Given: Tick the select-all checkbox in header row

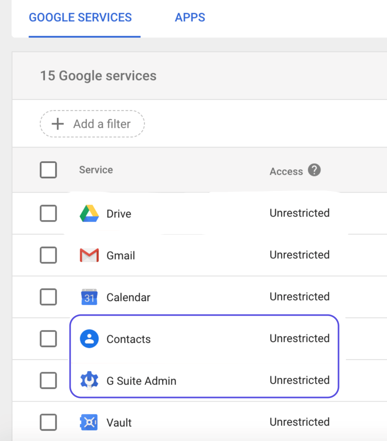Looking at the screenshot, I should [48, 170].
